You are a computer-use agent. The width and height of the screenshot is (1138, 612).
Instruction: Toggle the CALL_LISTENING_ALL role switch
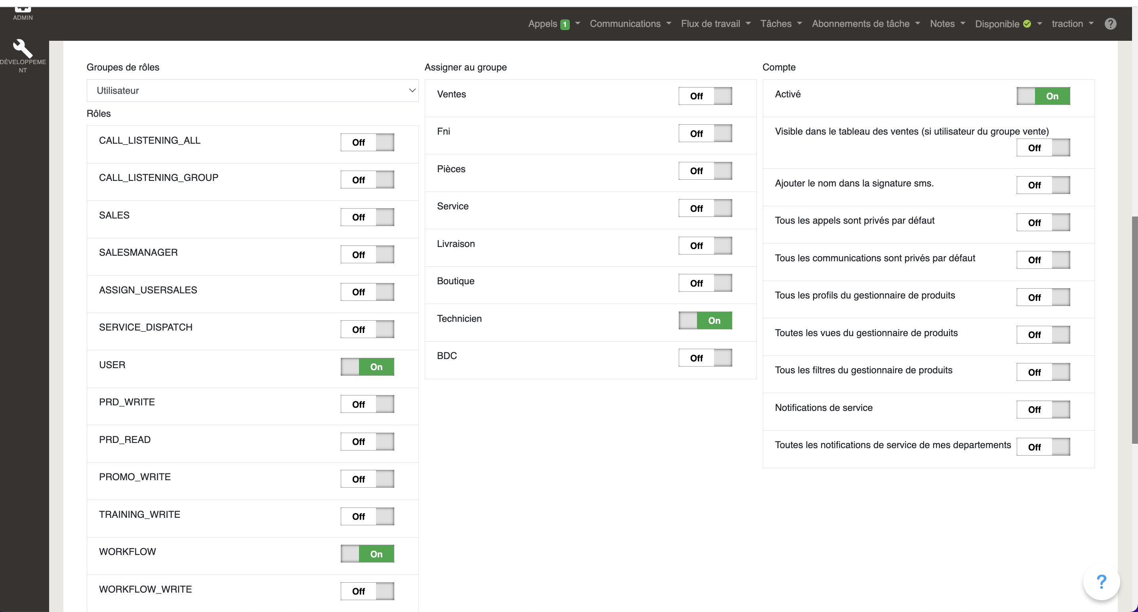pyautogui.click(x=367, y=143)
